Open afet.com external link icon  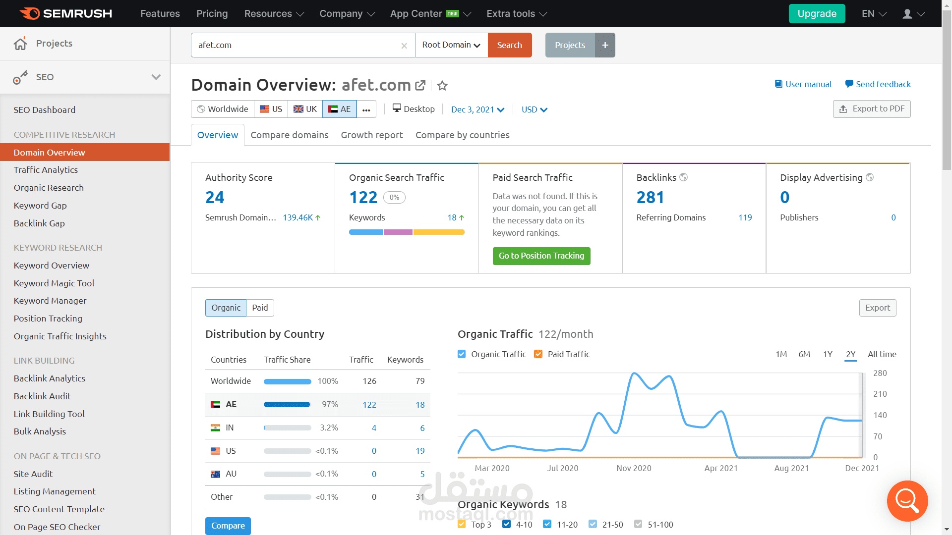pos(420,85)
